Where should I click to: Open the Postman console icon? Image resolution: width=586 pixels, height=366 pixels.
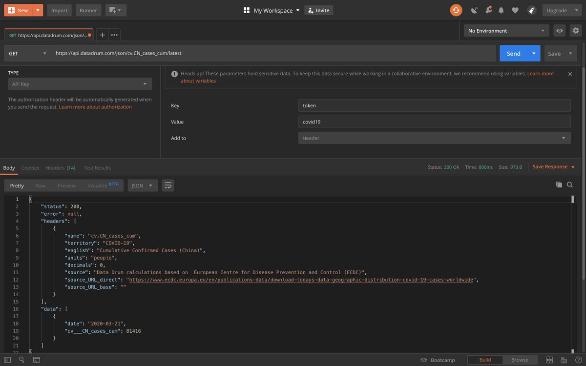click(37, 360)
